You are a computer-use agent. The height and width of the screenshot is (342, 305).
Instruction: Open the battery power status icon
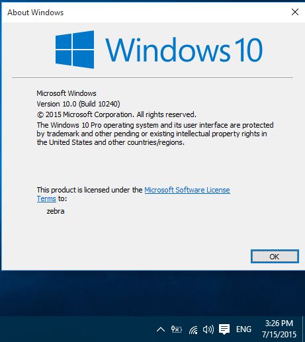(176, 329)
